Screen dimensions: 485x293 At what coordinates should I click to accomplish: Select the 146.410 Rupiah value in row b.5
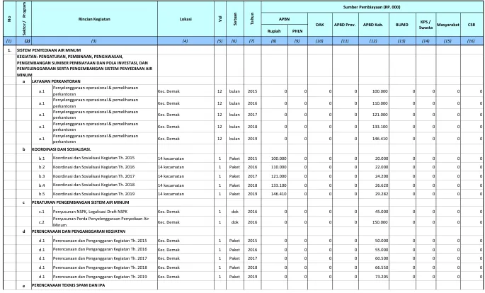coord(279,194)
